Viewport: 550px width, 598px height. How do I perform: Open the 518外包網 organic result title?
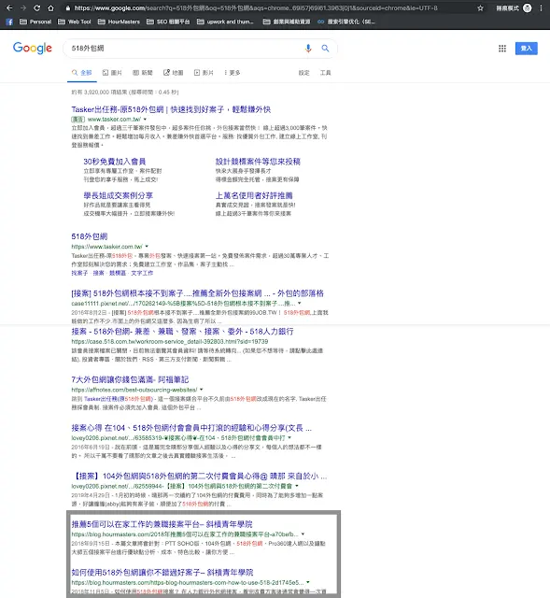[90, 236]
